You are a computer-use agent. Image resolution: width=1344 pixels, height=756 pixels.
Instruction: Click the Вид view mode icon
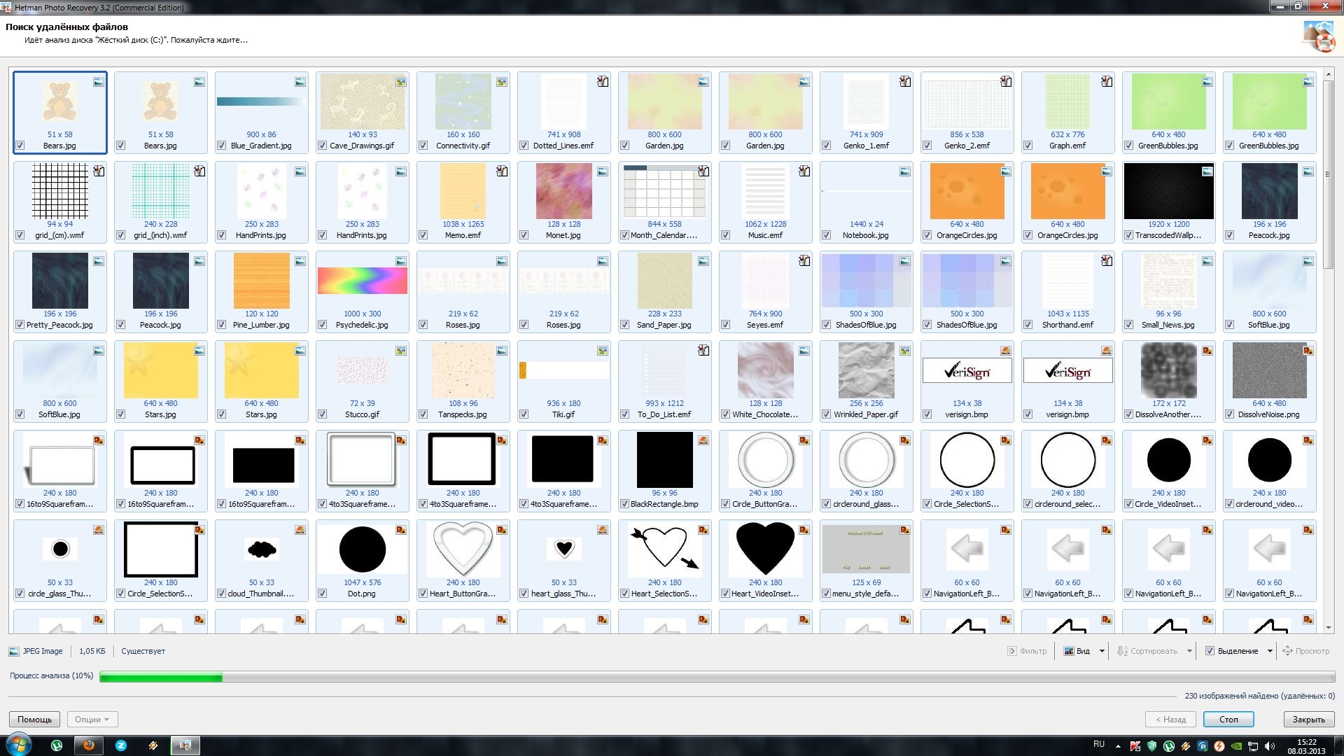pos(1069,651)
